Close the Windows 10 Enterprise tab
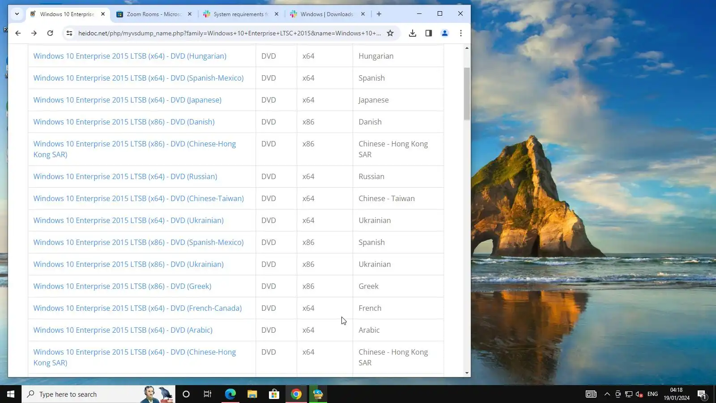This screenshot has height=403, width=716. click(103, 14)
